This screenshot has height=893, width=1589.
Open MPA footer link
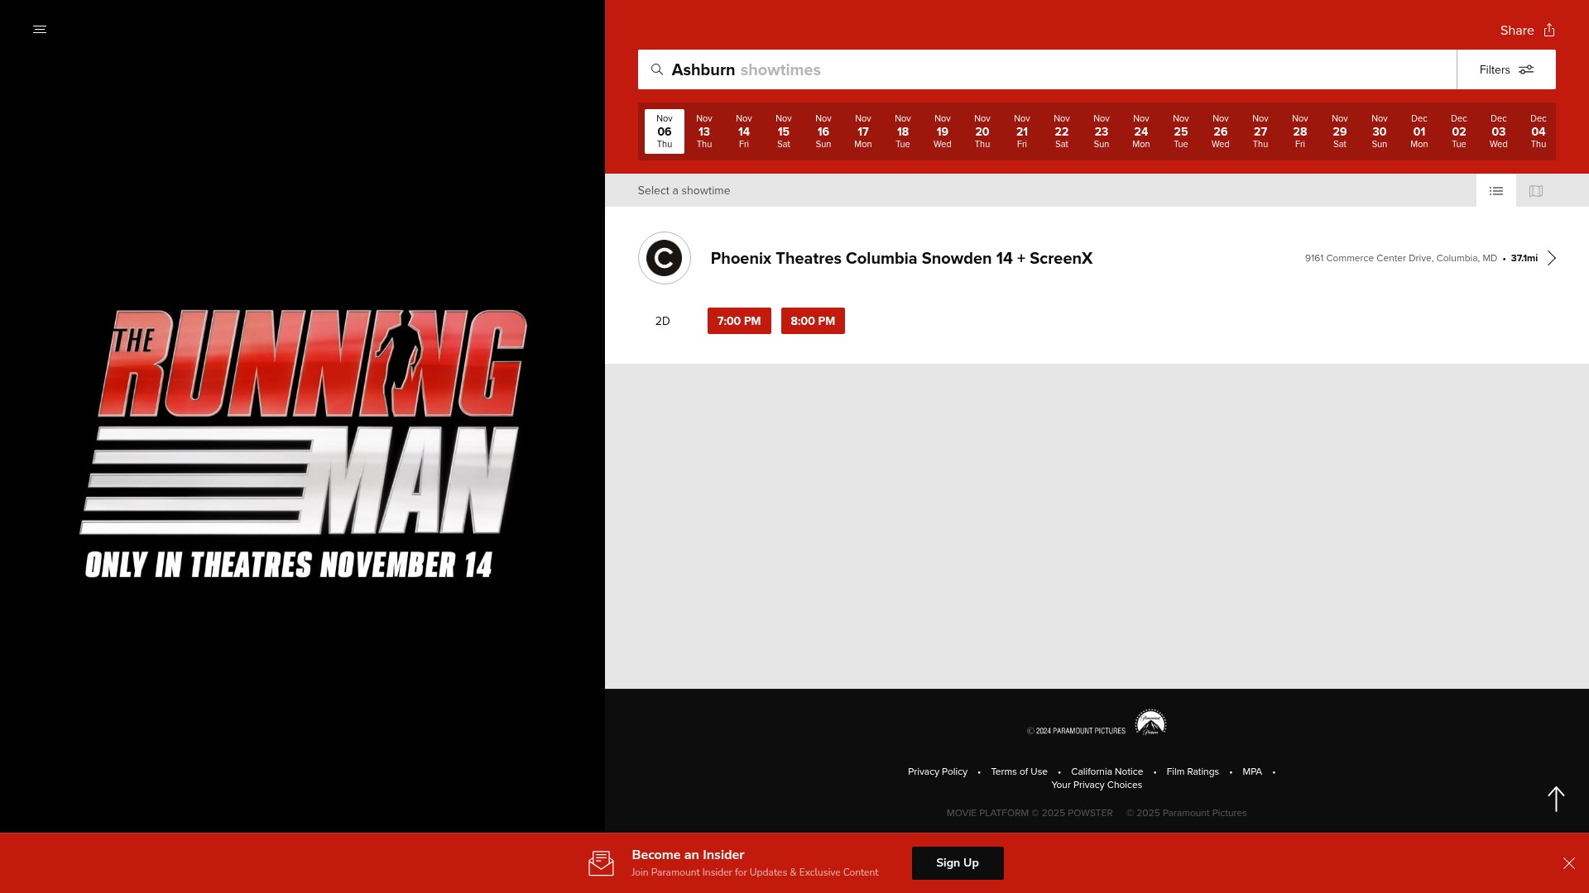[x=1252, y=771]
